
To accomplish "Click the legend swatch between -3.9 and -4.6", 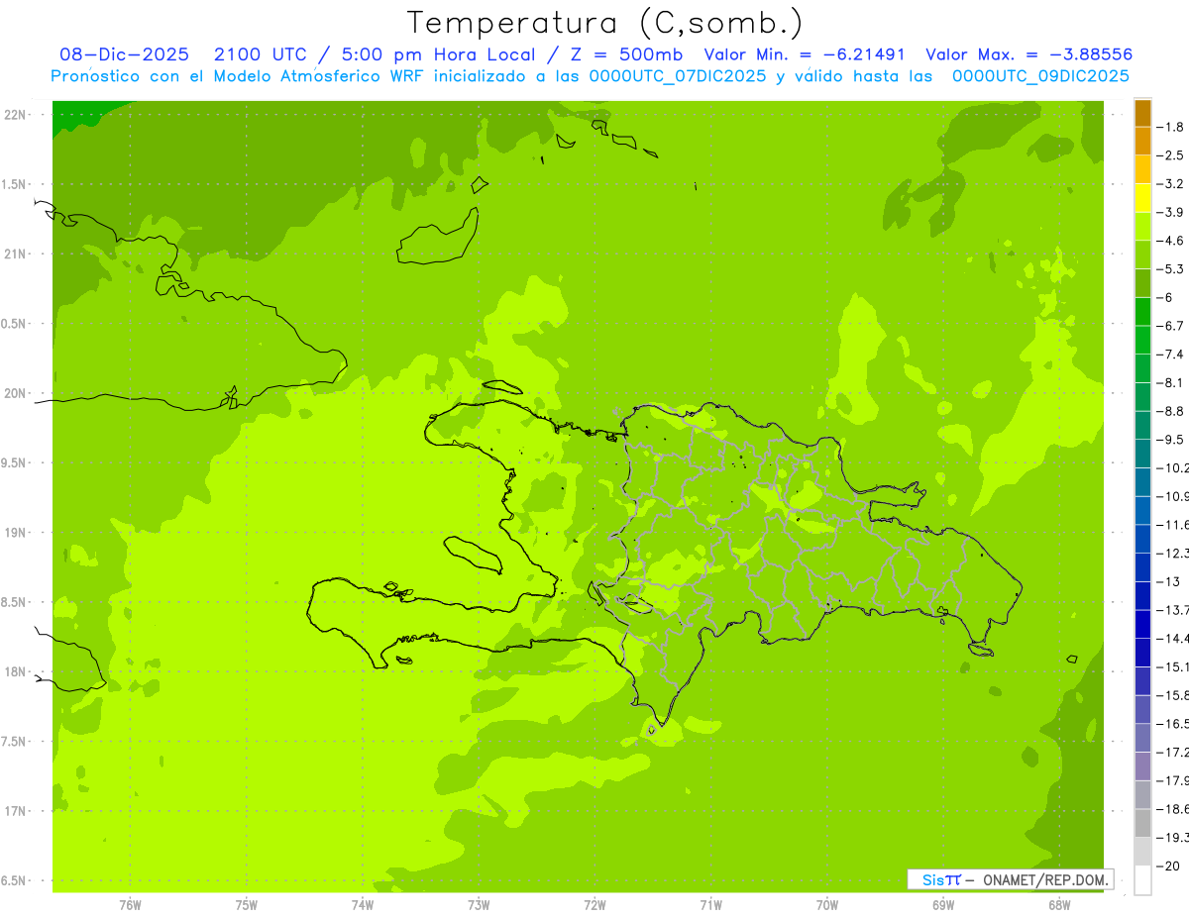I will click(1142, 227).
